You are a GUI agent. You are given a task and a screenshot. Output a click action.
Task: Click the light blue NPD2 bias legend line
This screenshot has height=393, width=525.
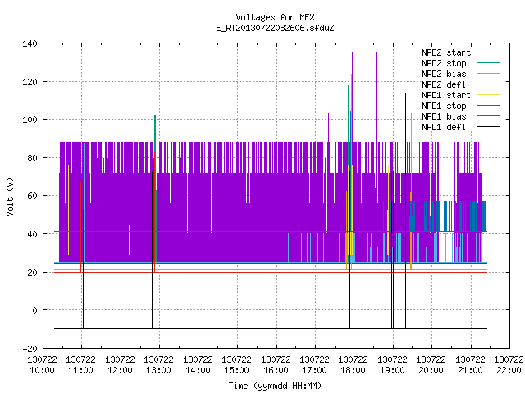click(x=489, y=74)
